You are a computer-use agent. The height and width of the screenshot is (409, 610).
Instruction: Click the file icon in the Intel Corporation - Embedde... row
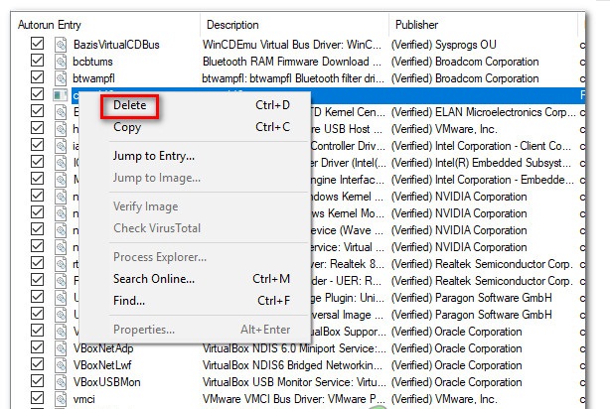(61, 180)
